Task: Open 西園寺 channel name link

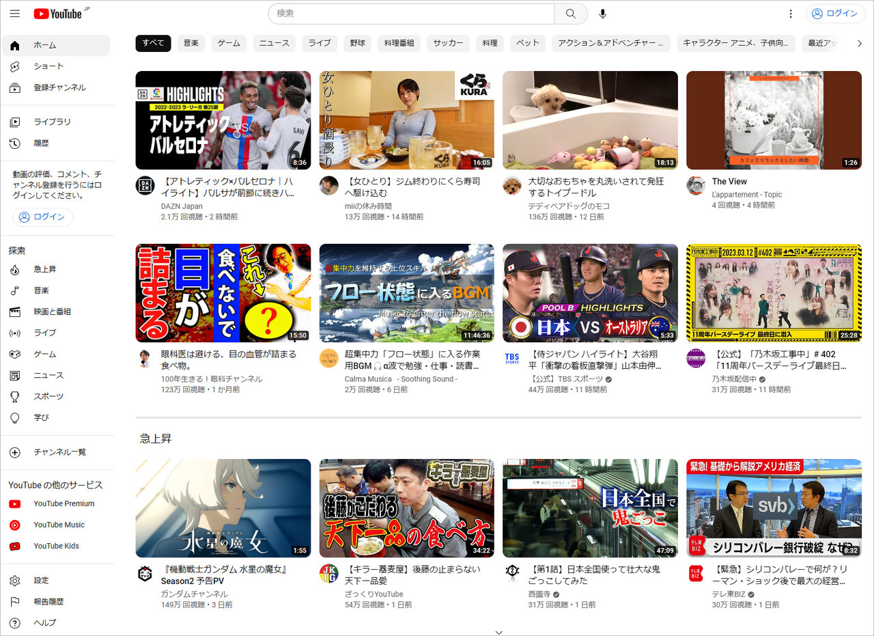Action: 539,594
